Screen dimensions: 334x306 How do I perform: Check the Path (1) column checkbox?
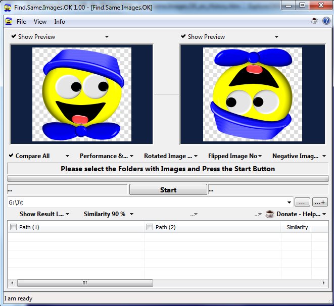[x=13, y=227]
